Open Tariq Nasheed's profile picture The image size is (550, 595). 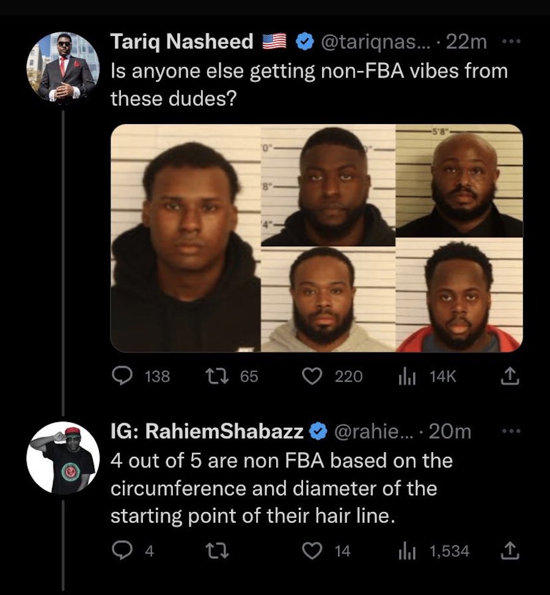click(x=64, y=67)
